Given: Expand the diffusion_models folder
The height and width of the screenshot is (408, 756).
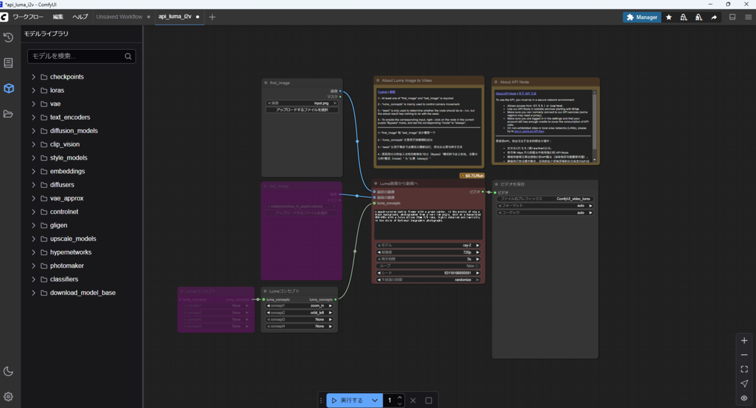Looking at the screenshot, I should [x=33, y=131].
